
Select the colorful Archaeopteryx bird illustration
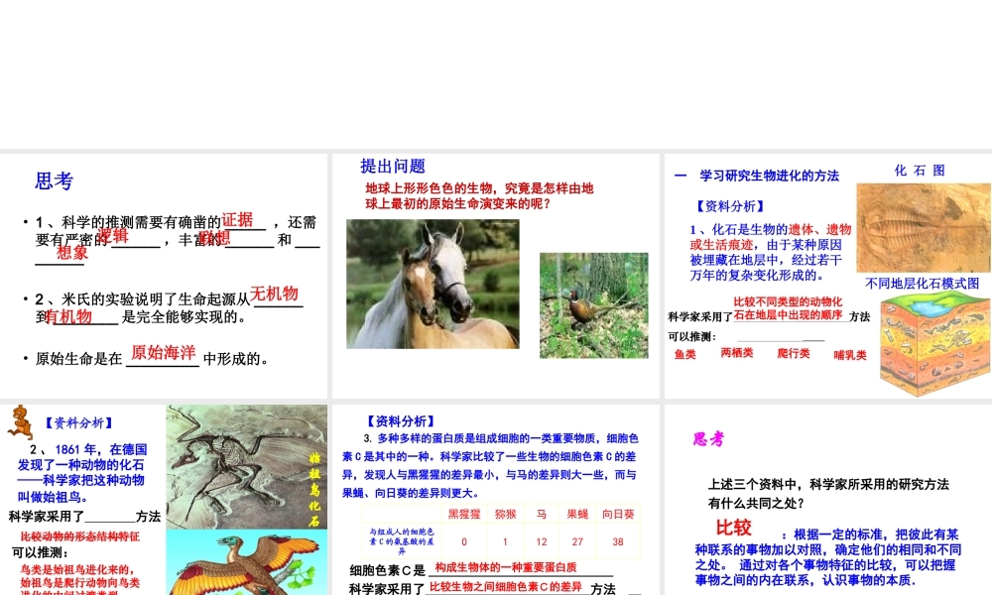247,562
